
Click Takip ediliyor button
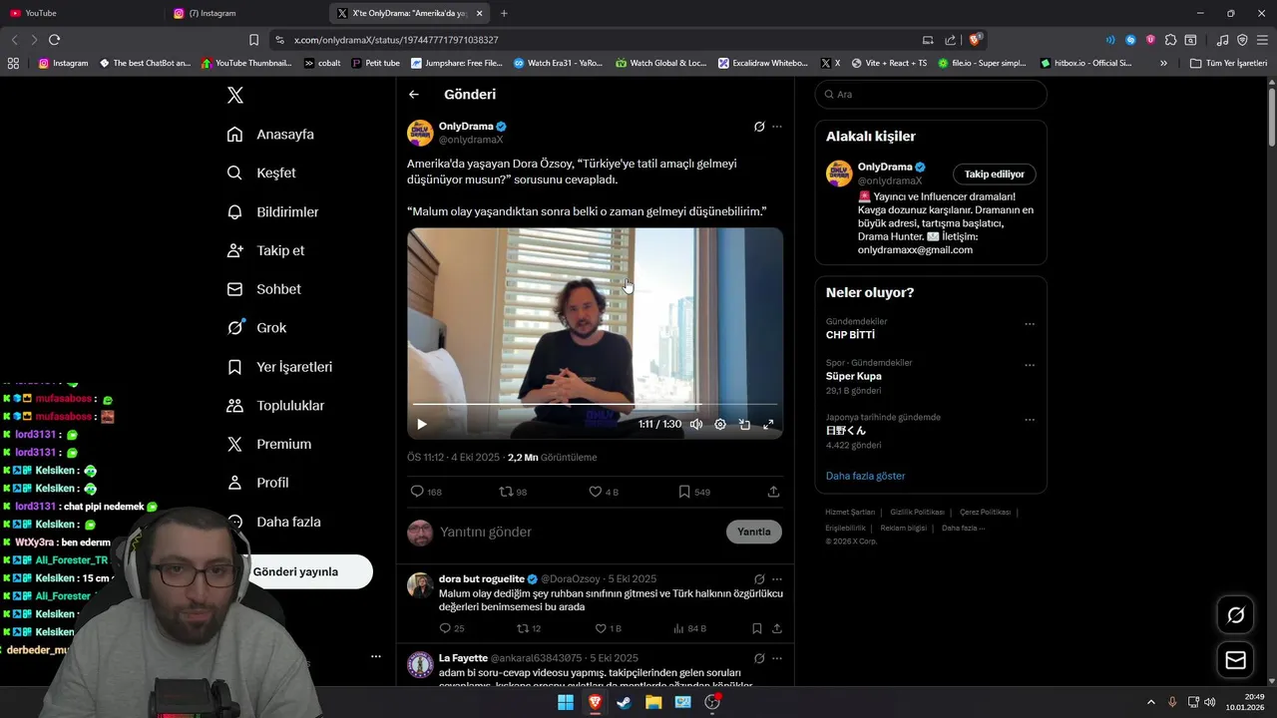[994, 175]
